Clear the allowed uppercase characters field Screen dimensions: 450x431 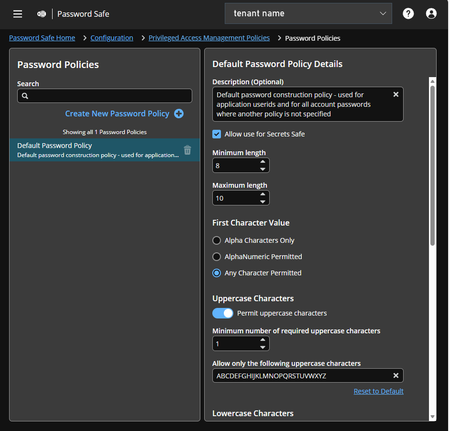click(396, 375)
